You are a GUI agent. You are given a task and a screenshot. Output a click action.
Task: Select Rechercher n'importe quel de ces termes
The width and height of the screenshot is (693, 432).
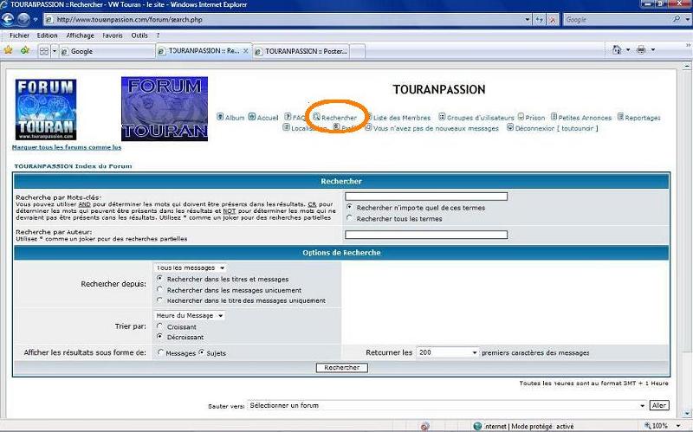pyautogui.click(x=350, y=207)
